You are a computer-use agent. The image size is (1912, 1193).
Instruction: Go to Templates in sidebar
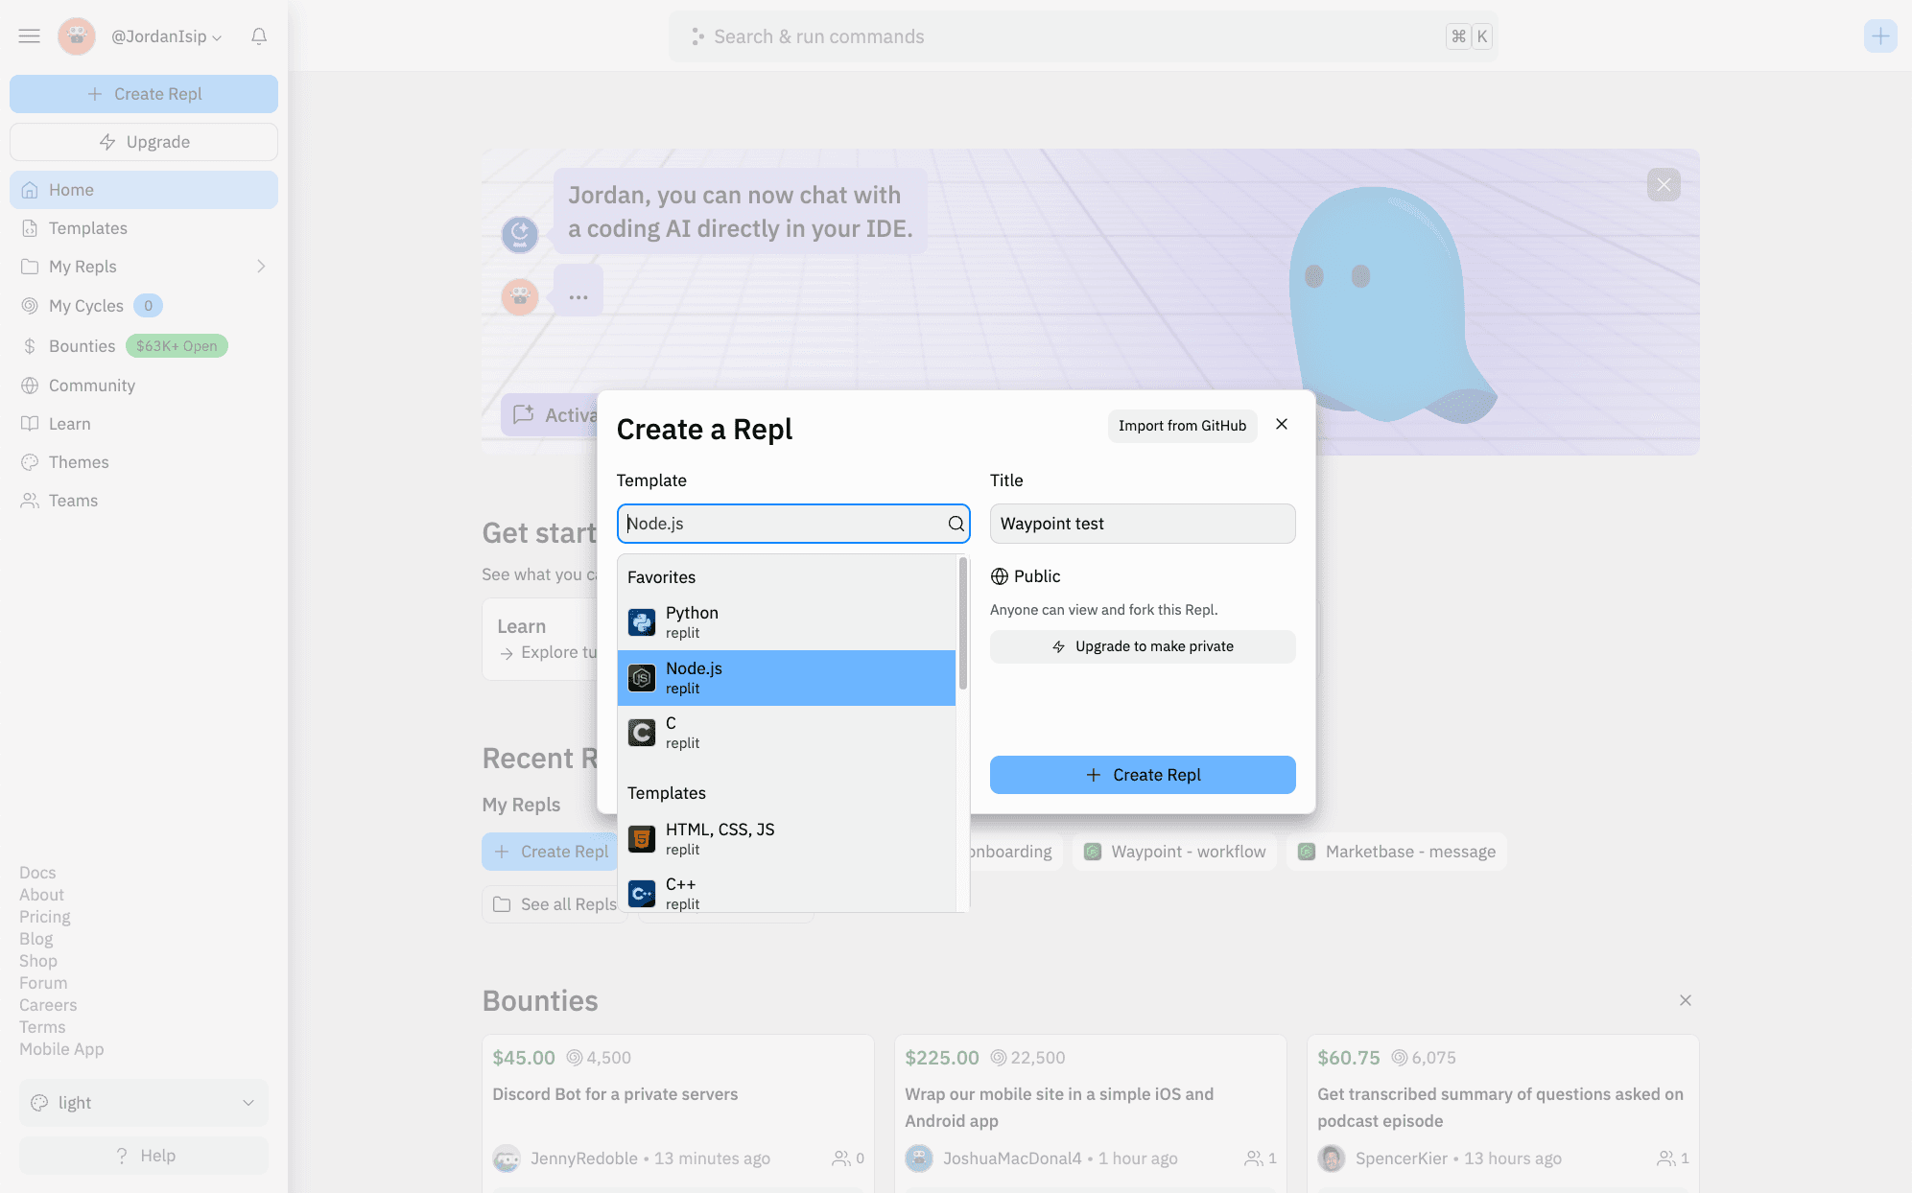(87, 228)
